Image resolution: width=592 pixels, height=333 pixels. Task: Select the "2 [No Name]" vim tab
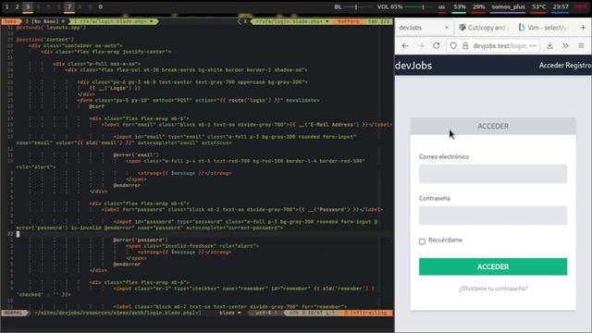pyautogui.click(x=44, y=21)
